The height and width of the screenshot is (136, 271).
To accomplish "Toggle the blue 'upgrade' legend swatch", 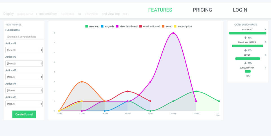I will point(102,26).
